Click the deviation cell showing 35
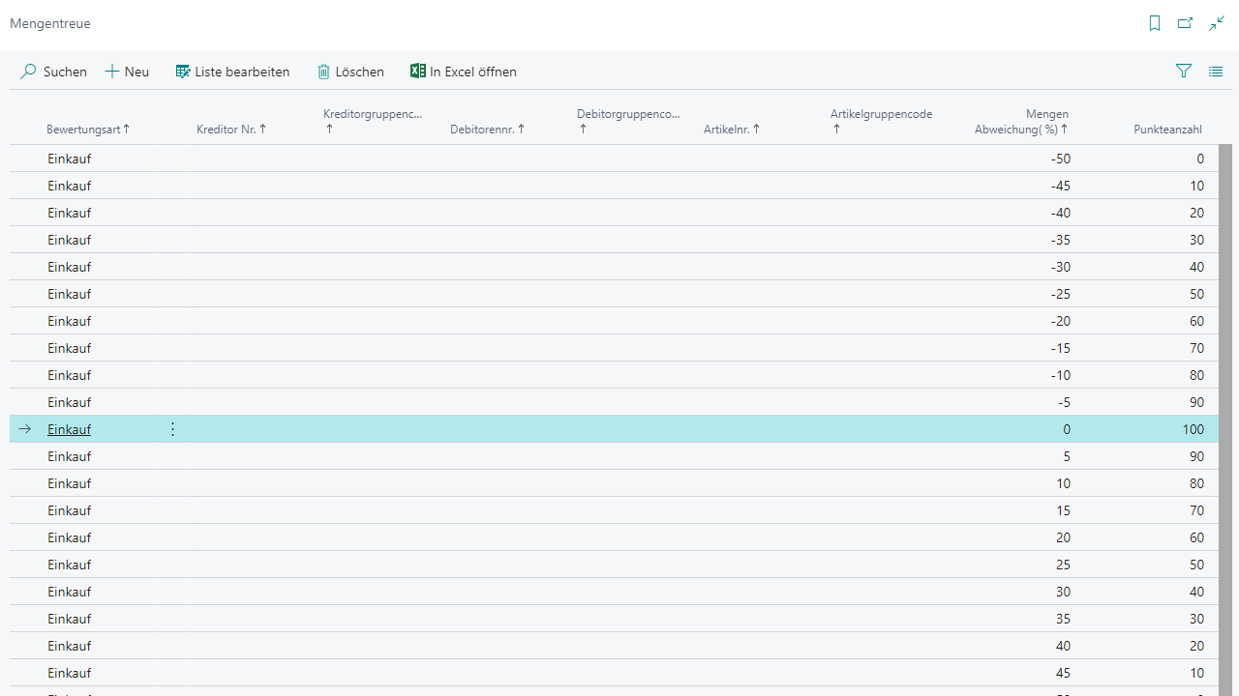 pos(1063,619)
